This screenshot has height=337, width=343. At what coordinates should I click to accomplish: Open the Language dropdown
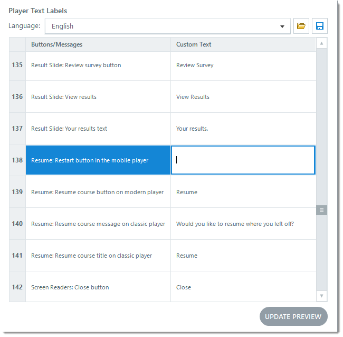click(168, 26)
